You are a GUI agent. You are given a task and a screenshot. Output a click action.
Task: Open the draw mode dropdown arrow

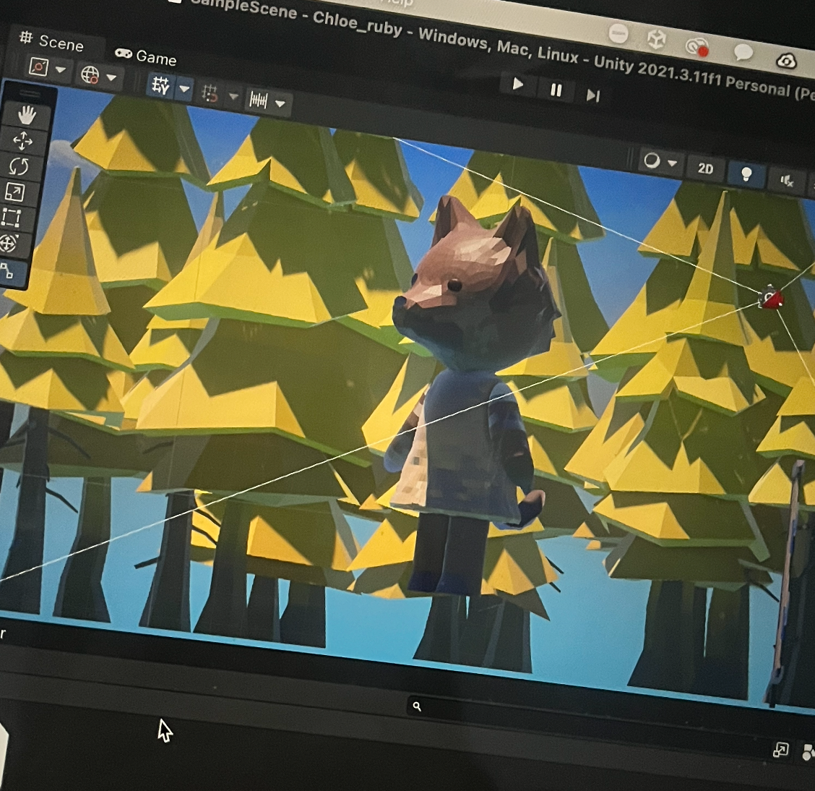672,164
